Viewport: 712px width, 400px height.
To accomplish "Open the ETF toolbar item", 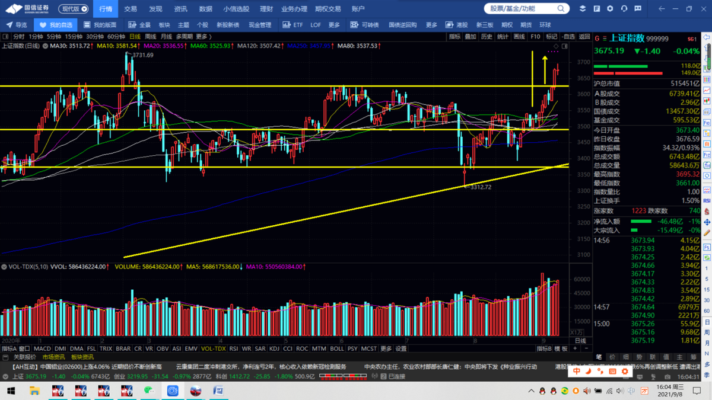I will pyautogui.click(x=293, y=25).
